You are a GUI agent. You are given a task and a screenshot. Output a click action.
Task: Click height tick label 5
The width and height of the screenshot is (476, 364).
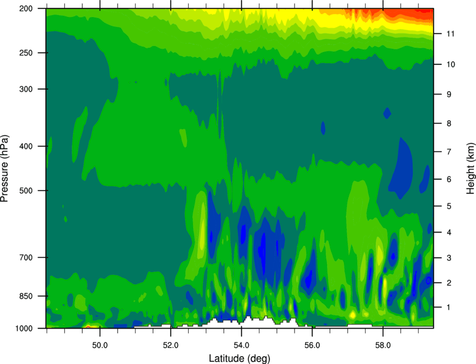(x=449, y=207)
